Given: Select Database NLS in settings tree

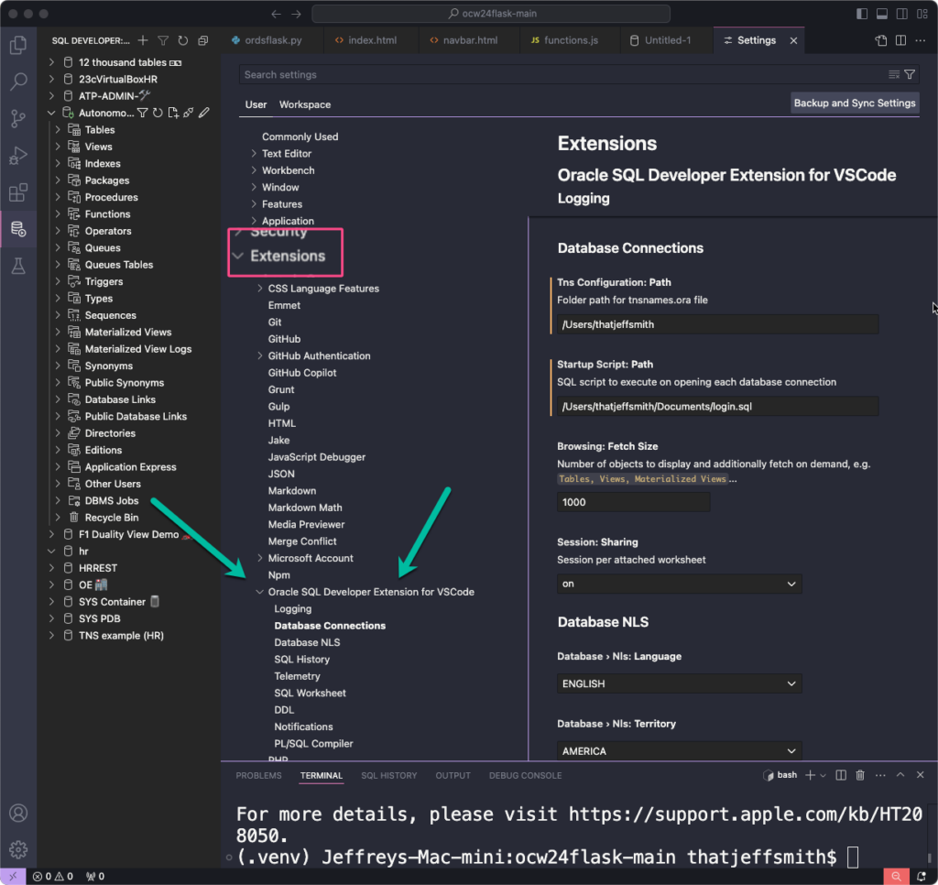Looking at the screenshot, I should 307,642.
